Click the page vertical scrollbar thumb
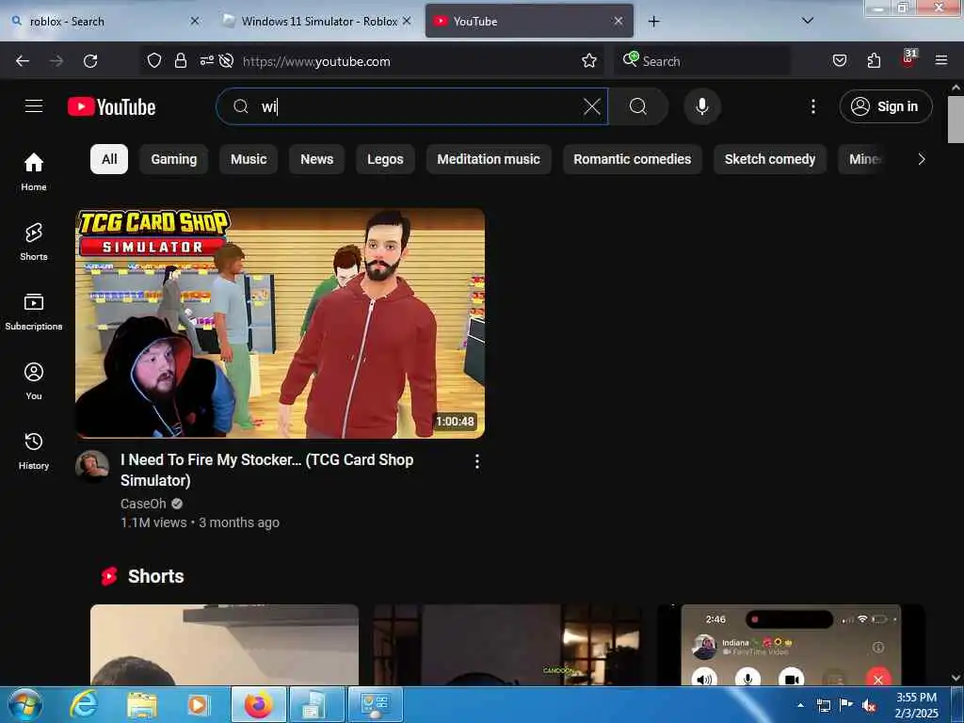 pos(956,120)
